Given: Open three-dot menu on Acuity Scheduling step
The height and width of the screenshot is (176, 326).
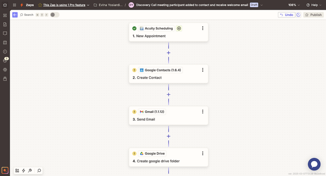Looking at the screenshot, I should pyautogui.click(x=203, y=28).
